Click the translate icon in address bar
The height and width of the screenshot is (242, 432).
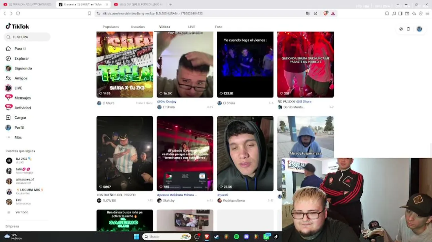308,13
